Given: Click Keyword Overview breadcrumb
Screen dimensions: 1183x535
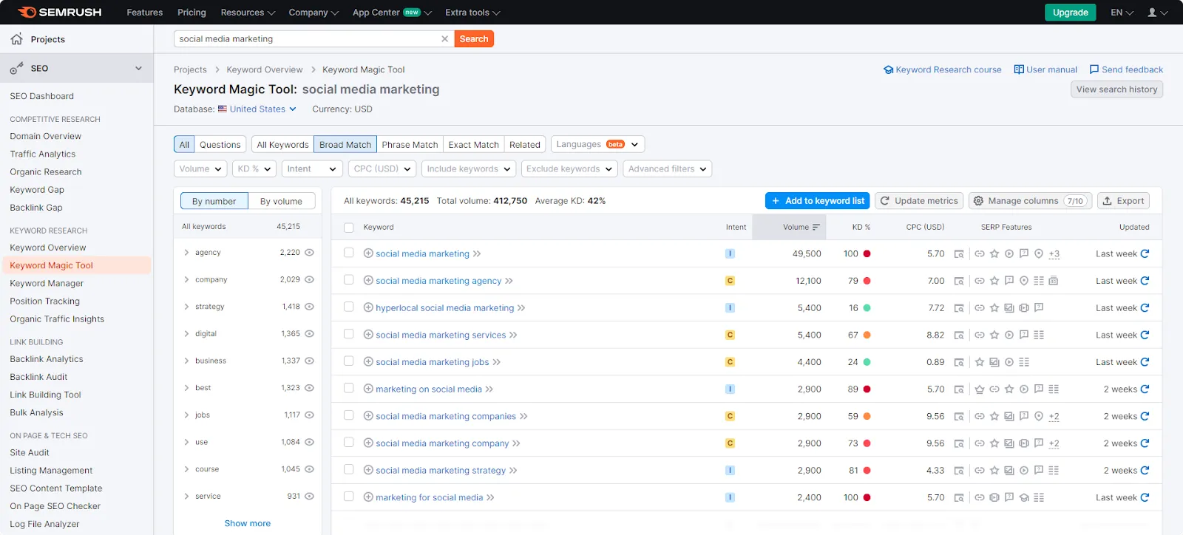Looking at the screenshot, I should click(265, 69).
